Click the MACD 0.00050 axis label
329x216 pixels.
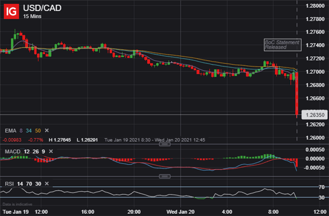[x=315, y=150]
